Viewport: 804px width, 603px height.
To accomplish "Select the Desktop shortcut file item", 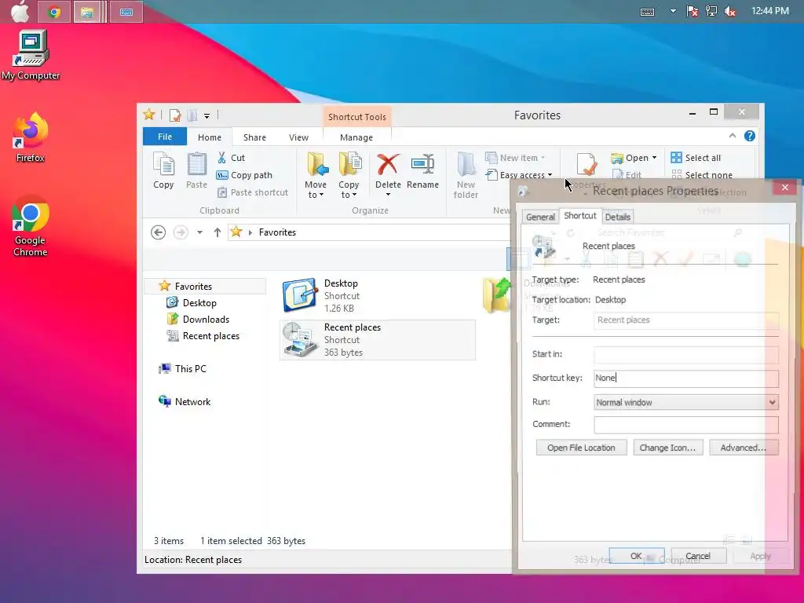I will click(x=377, y=295).
